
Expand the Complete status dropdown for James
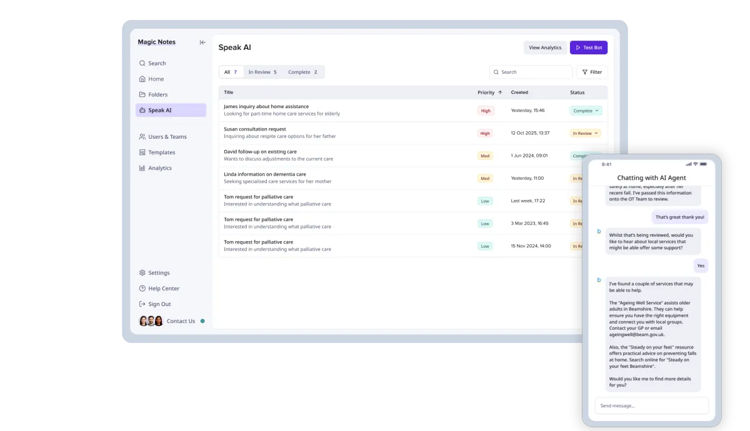tap(586, 111)
